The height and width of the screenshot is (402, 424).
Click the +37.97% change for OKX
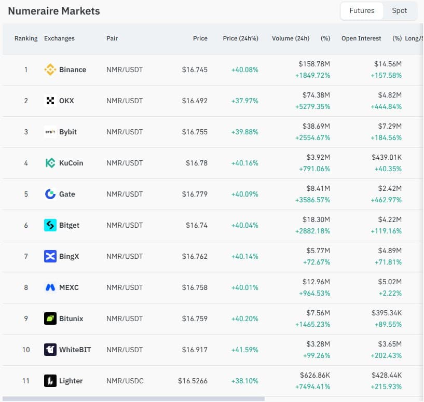click(245, 101)
